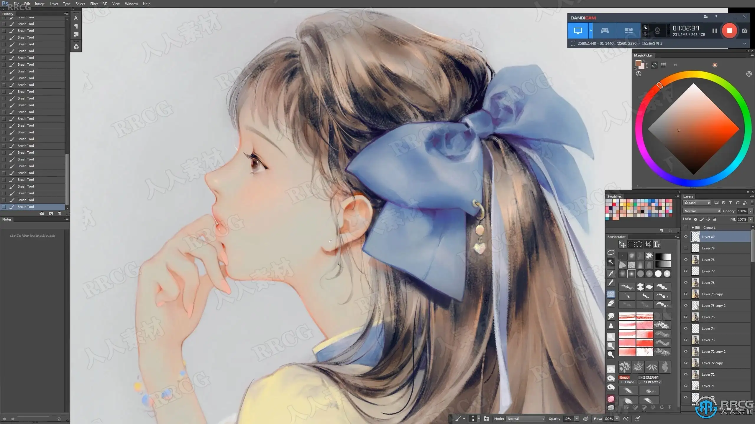Select Bandicam HDMI device recording mode
Screen dimensions: 755x424
tap(628, 31)
